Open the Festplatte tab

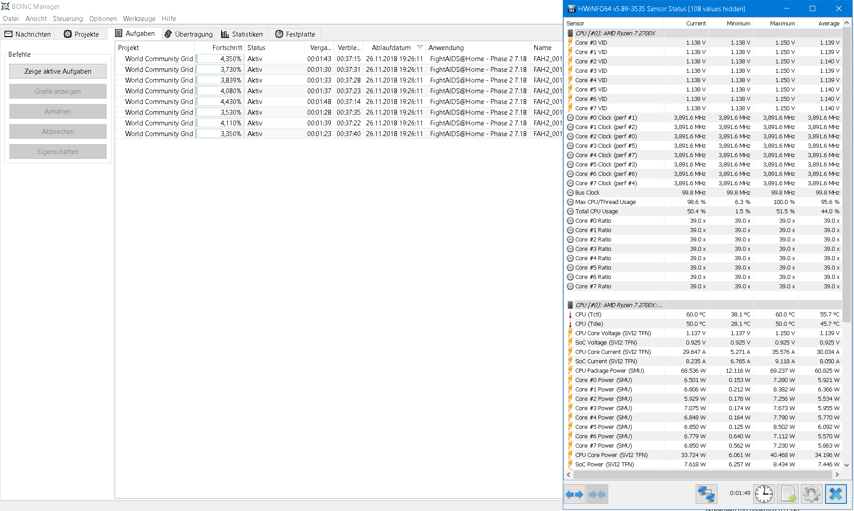(x=295, y=34)
